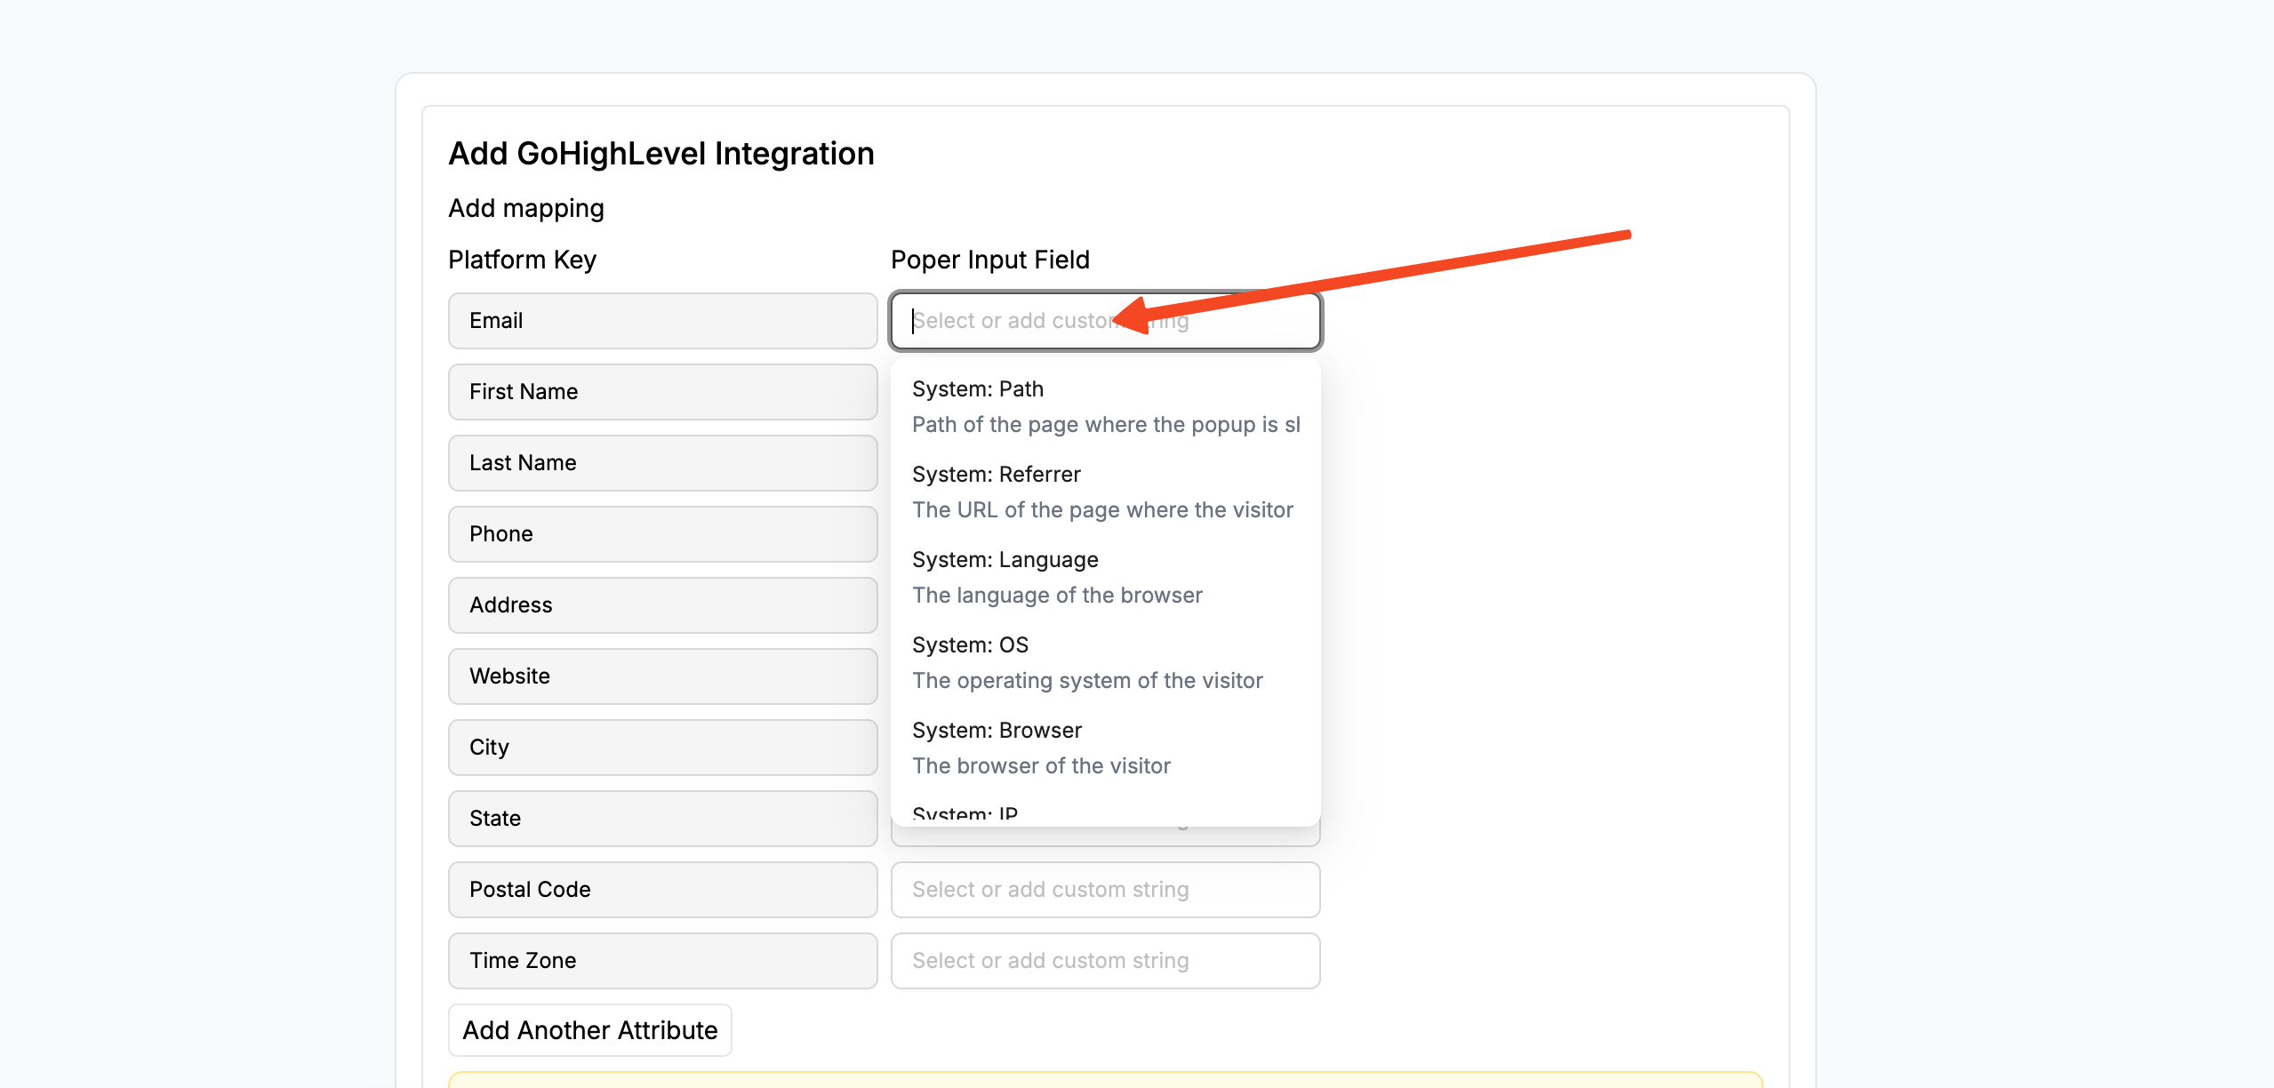Click 'The browser of the visitor' description
Viewport: 2274px width, 1088px height.
pos(1041,765)
